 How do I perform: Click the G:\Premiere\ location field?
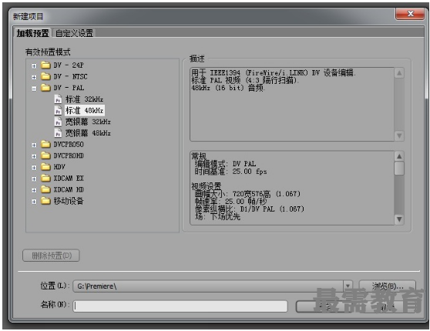208,286
